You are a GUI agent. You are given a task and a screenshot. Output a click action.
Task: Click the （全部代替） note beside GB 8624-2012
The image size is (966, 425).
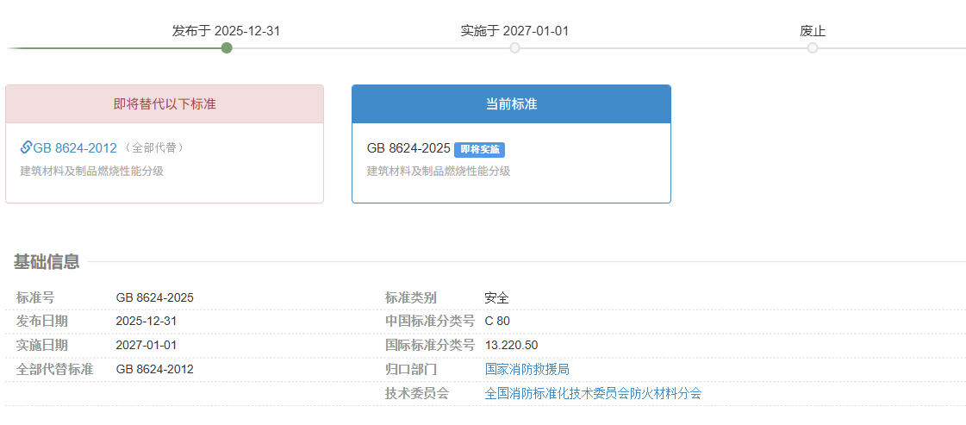click(154, 148)
